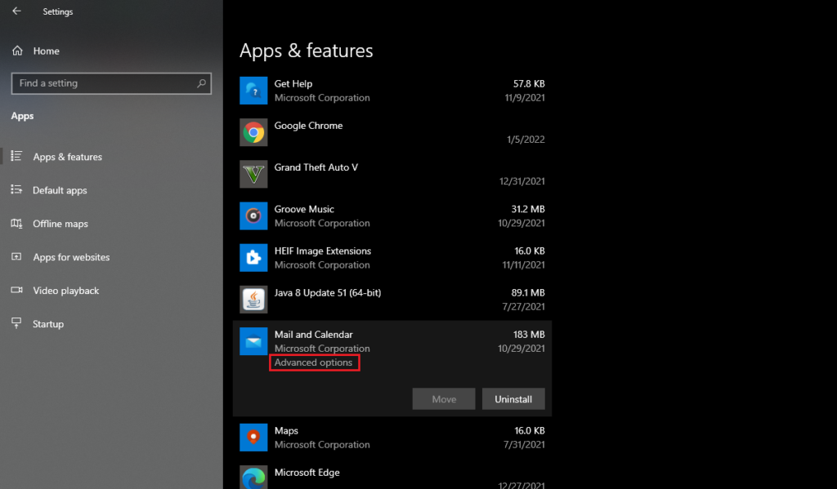This screenshot has width=837, height=489.
Task: Select the Groove Music row name
Action: click(x=304, y=209)
